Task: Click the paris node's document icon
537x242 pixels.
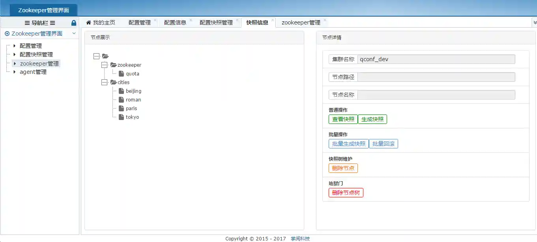Action: (121, 108)
